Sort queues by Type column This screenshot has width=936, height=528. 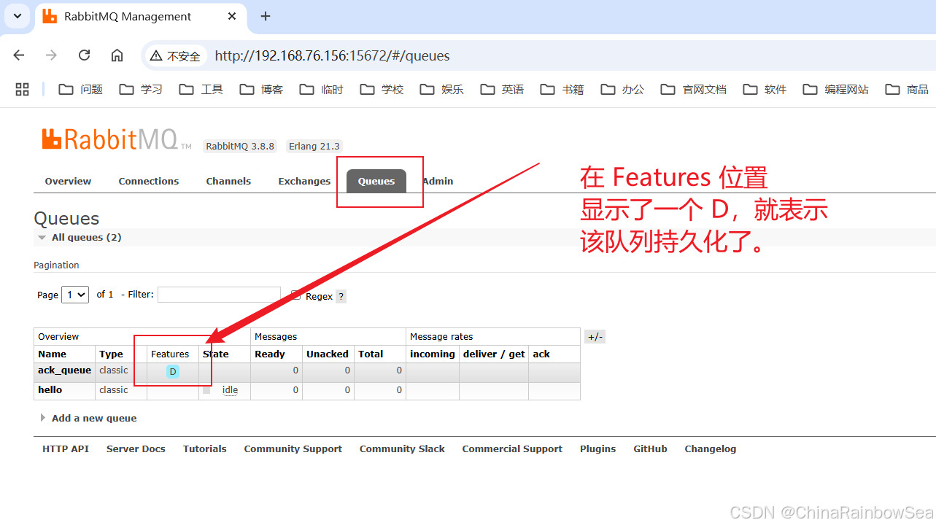tap(111, 354)
